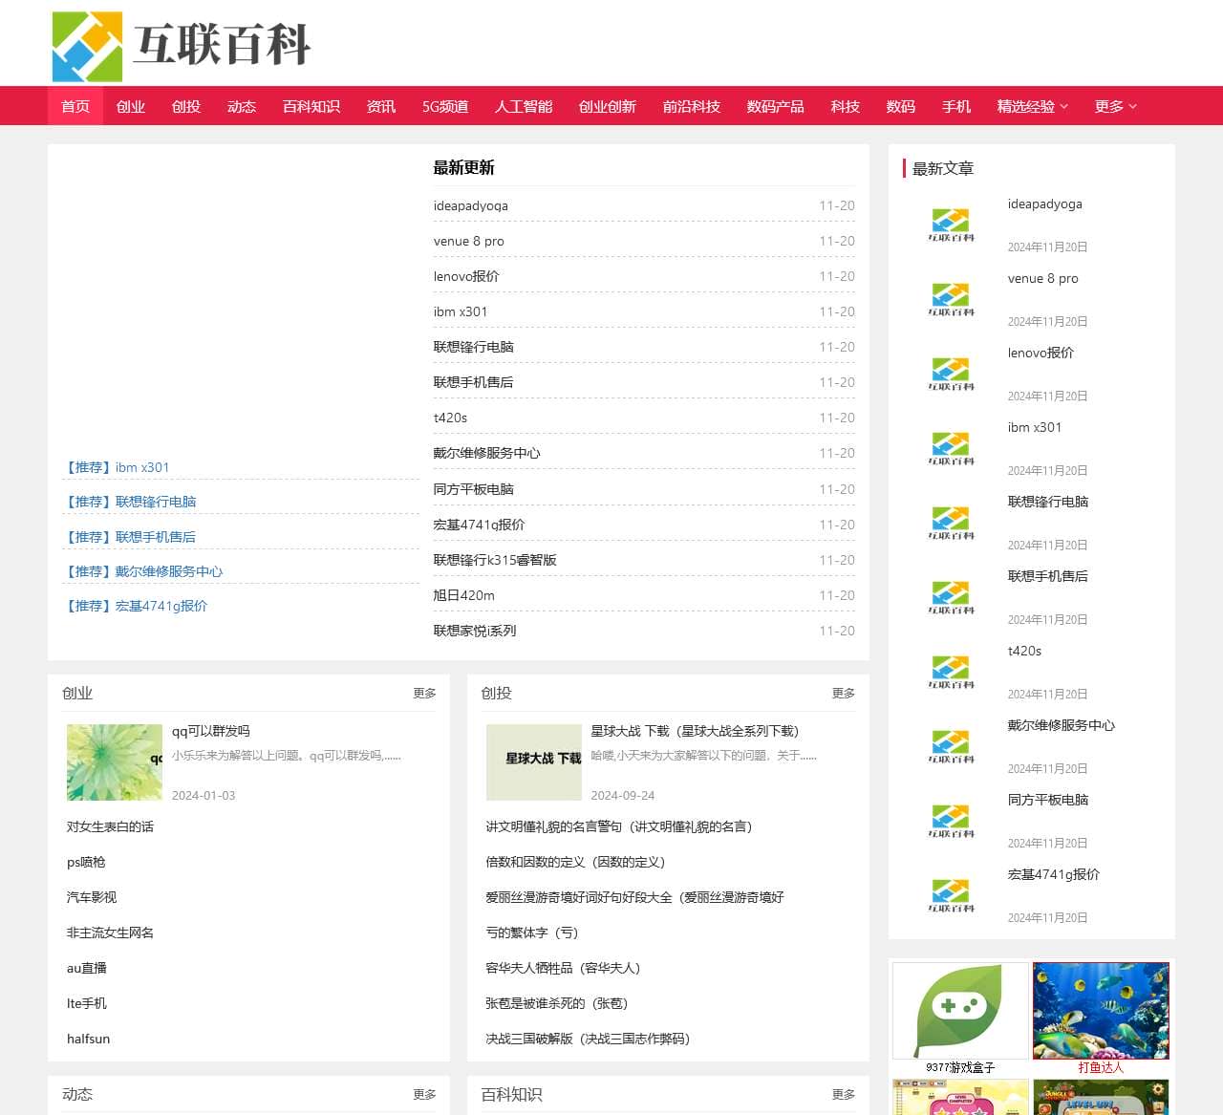This screenshot has height=1115, width=1223.
Task: Open the sidebar thumbnail icon beside lenovo报价
Action: pyautogui.click(x=951, y=375)
